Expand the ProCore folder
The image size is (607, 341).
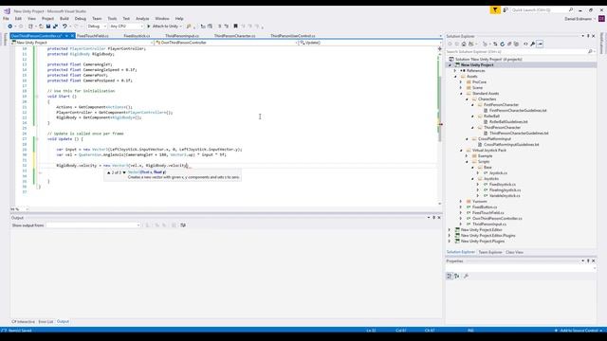click(461, 82)
